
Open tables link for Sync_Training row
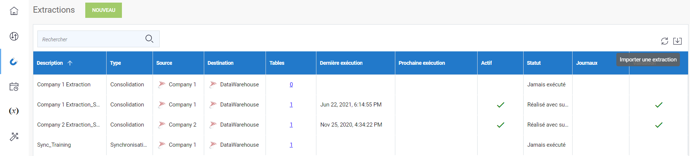point(291,145)
